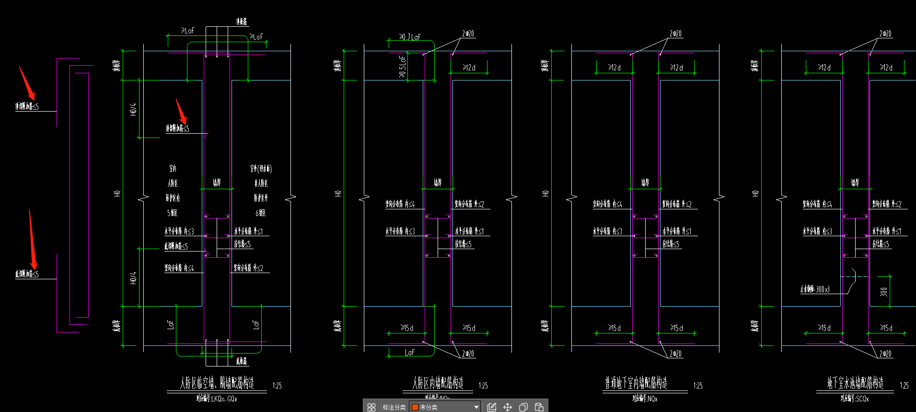The image size is (916, 412).
Task: Select title 人防区内墙配筋构造
Action: click(x=438, y=383)
